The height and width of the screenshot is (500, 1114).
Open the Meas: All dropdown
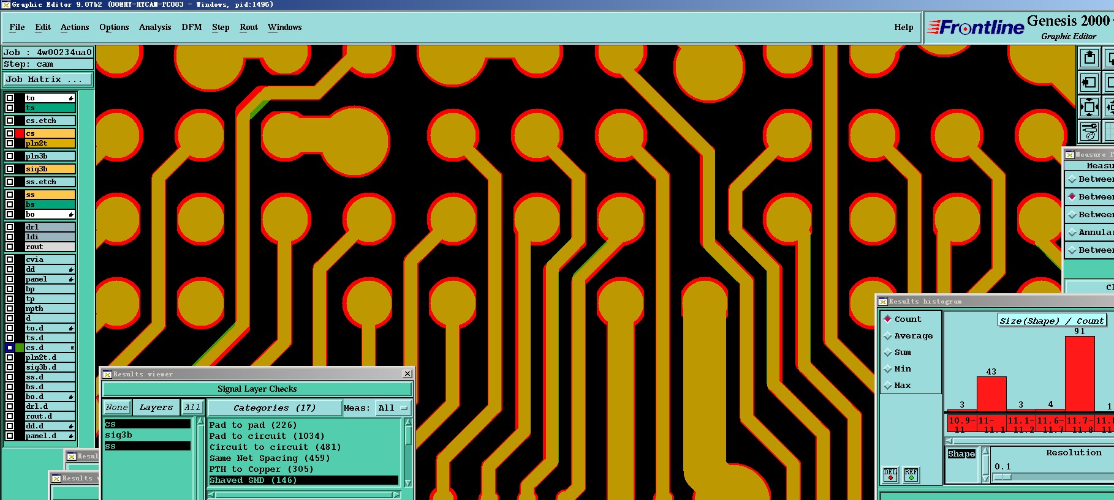tap(393, 408)
